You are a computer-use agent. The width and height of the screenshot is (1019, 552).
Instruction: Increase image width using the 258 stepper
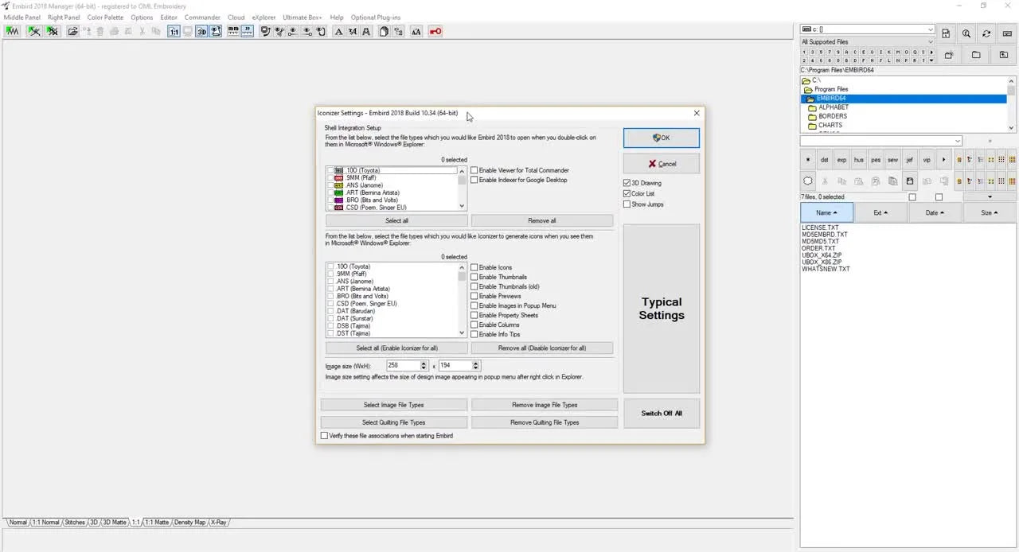(x=422, y=363)
